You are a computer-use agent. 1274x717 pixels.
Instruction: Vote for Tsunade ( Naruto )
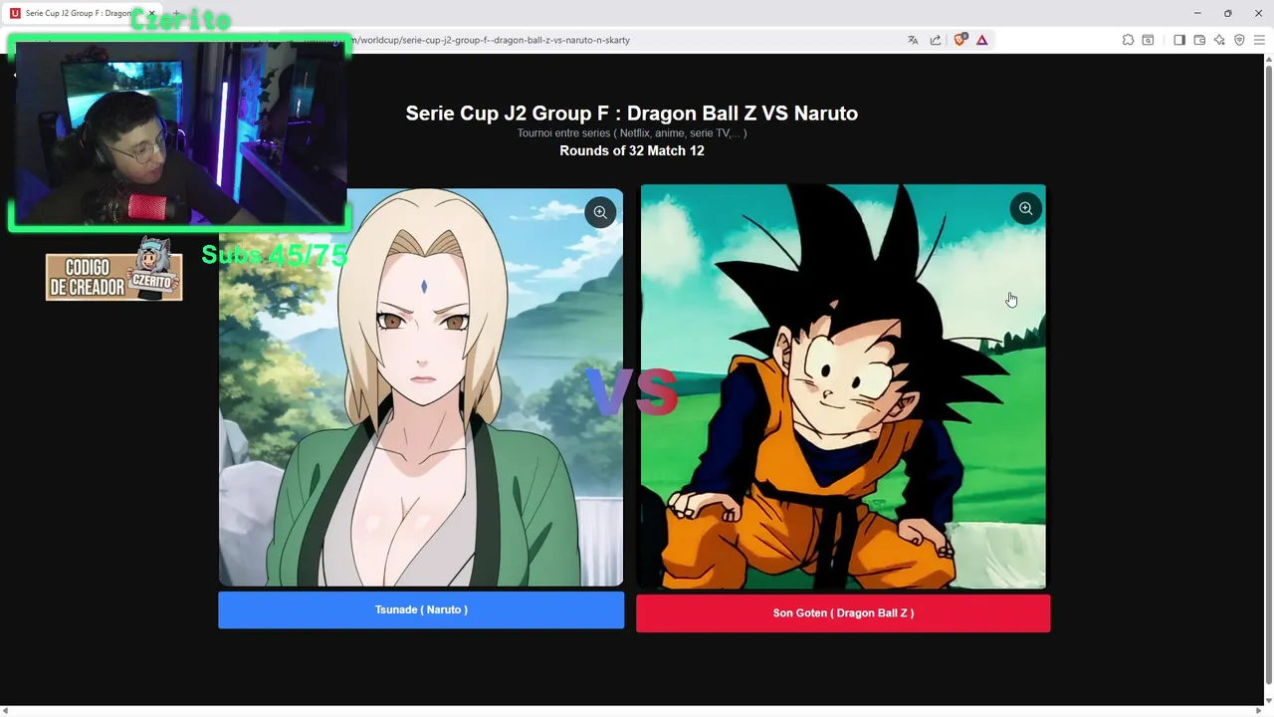421,609
